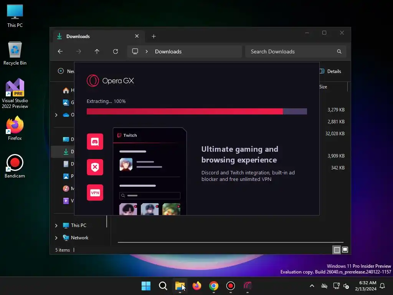
Task: Expand address bar chevron before Downloads
Action: [x=147, y=51]
